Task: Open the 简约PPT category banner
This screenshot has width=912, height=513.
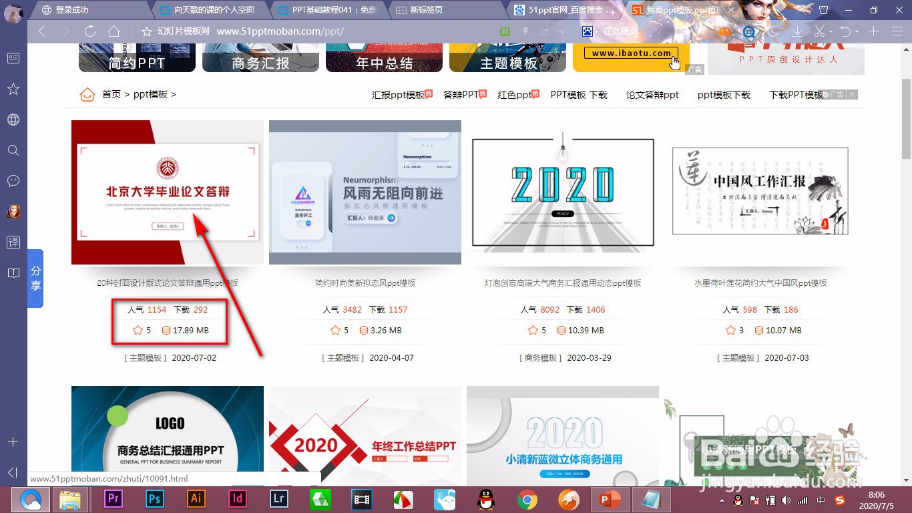Action: coord(137,58)
